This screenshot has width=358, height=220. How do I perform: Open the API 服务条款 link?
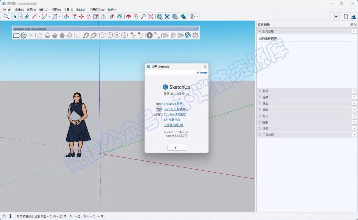coord(172,120)
